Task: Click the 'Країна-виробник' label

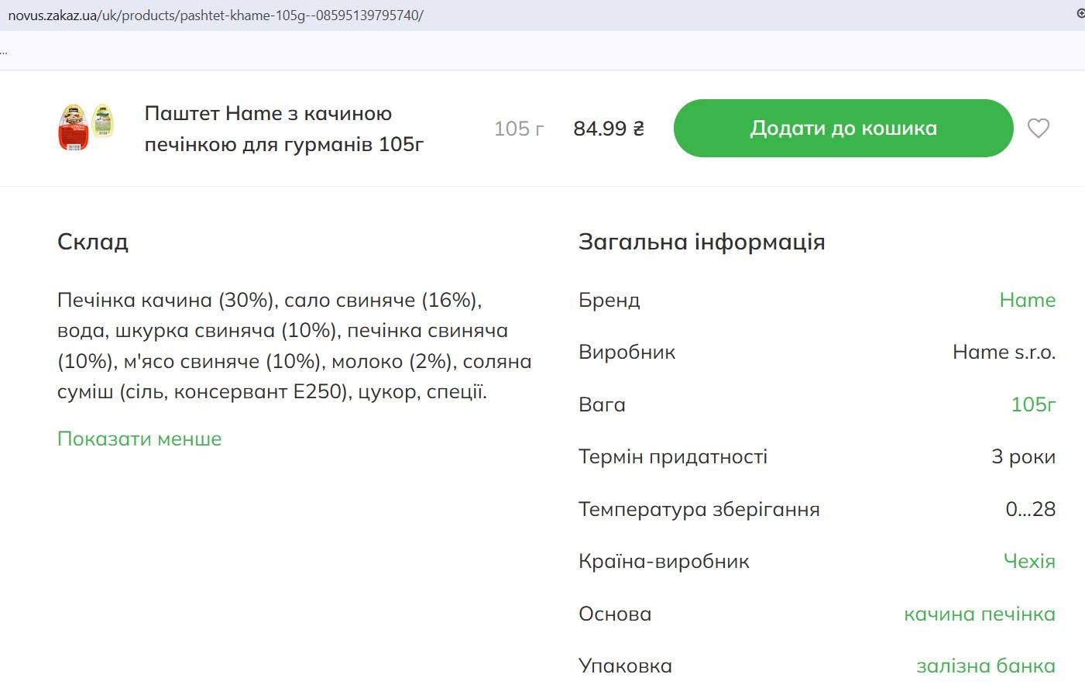Action: pos(664,561)
